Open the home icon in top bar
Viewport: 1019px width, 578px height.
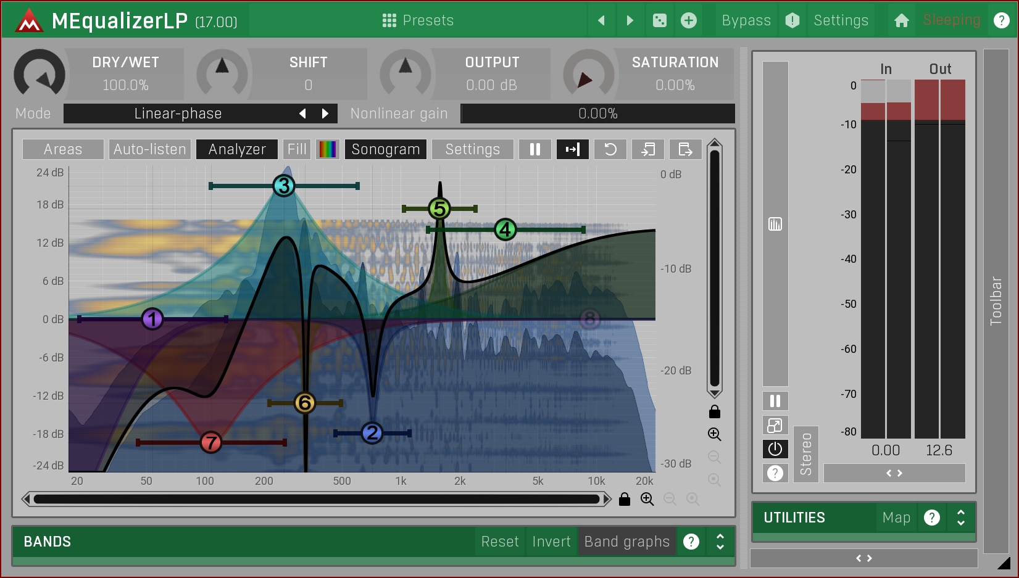[901, 20]
